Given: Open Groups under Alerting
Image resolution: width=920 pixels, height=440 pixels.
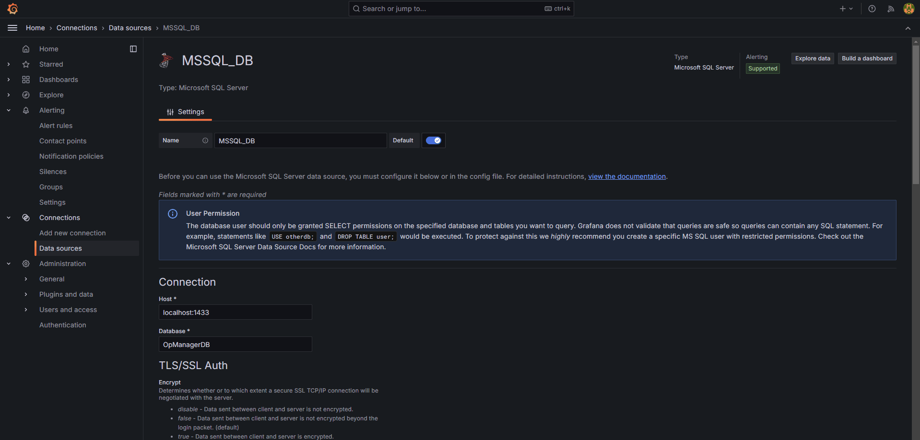Looking at the screenshot, I should pos(51,187).
